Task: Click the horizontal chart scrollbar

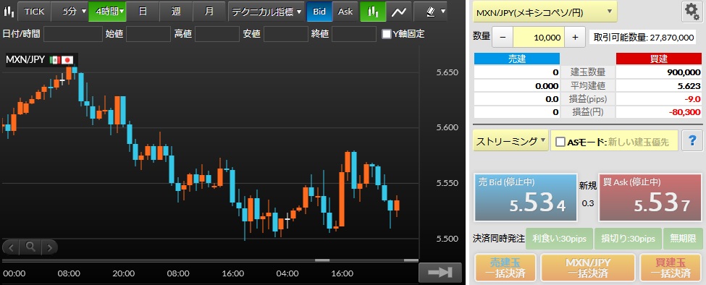Action: pyautogui.click(x=210, y=260)
